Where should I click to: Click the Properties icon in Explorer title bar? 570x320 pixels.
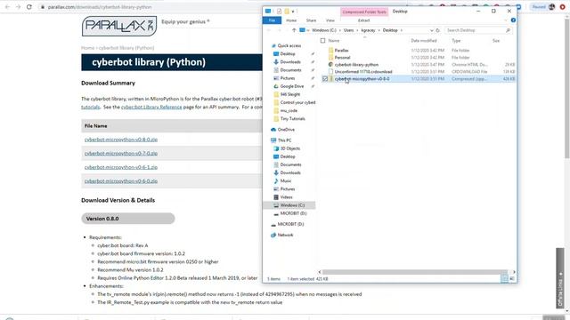click(279, 12)
